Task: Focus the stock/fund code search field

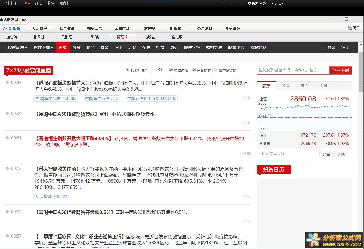Action: click(x=293, y=70)
